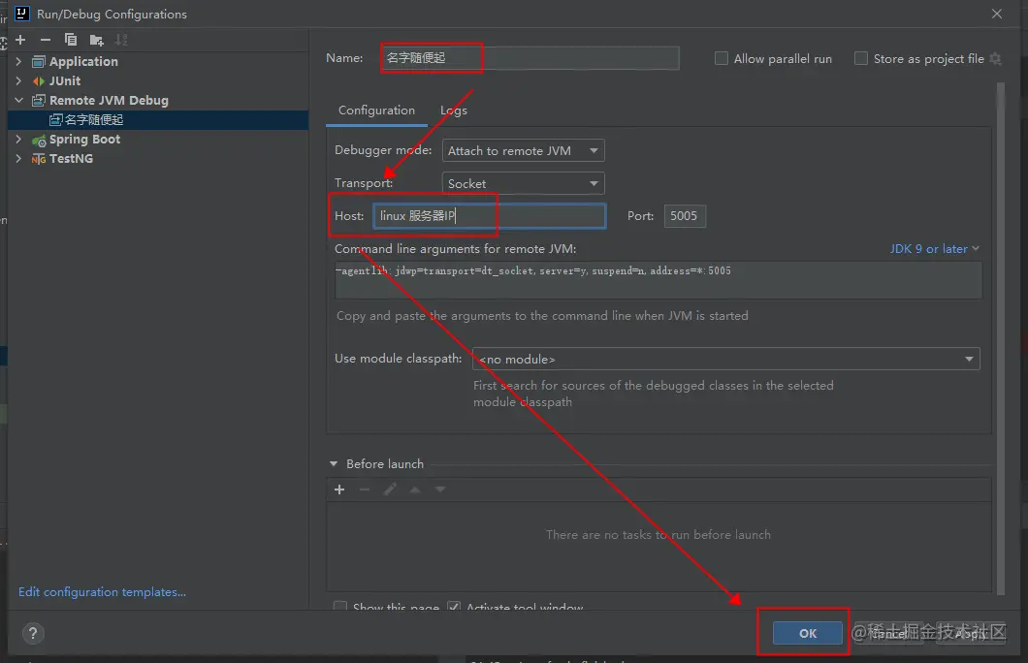
Task: Open the Store as project file gear settings
Action: [x=995, y=59]
